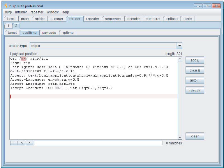Screen dimensions: 224x168
Task: Click the Accept-Encoding header line
Action: coord(43,84)
